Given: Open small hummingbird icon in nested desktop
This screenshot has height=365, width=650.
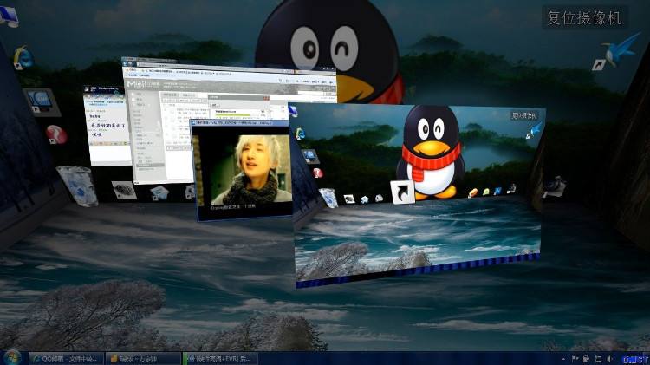Looking at the screenshot, I should tap(533, 131).
